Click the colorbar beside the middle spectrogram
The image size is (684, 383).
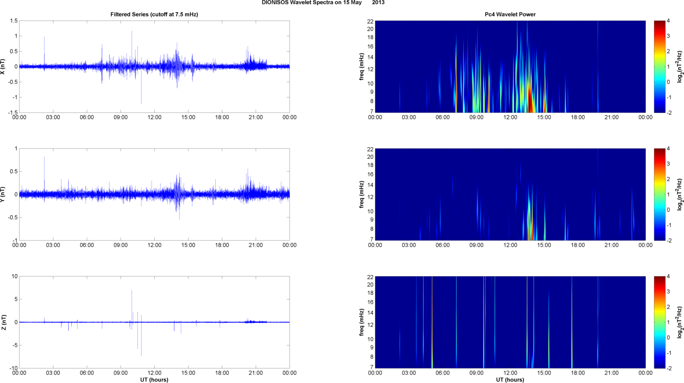pos(659,194)
